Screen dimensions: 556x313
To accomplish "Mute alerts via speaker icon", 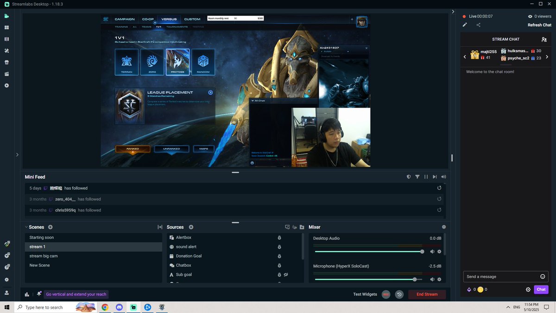I will pyautogui.click(x=443, y=176).
